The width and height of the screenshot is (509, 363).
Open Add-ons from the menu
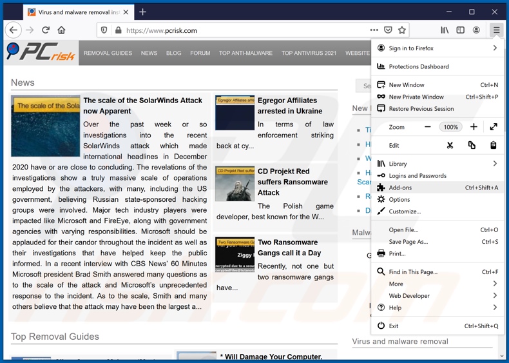400,188
